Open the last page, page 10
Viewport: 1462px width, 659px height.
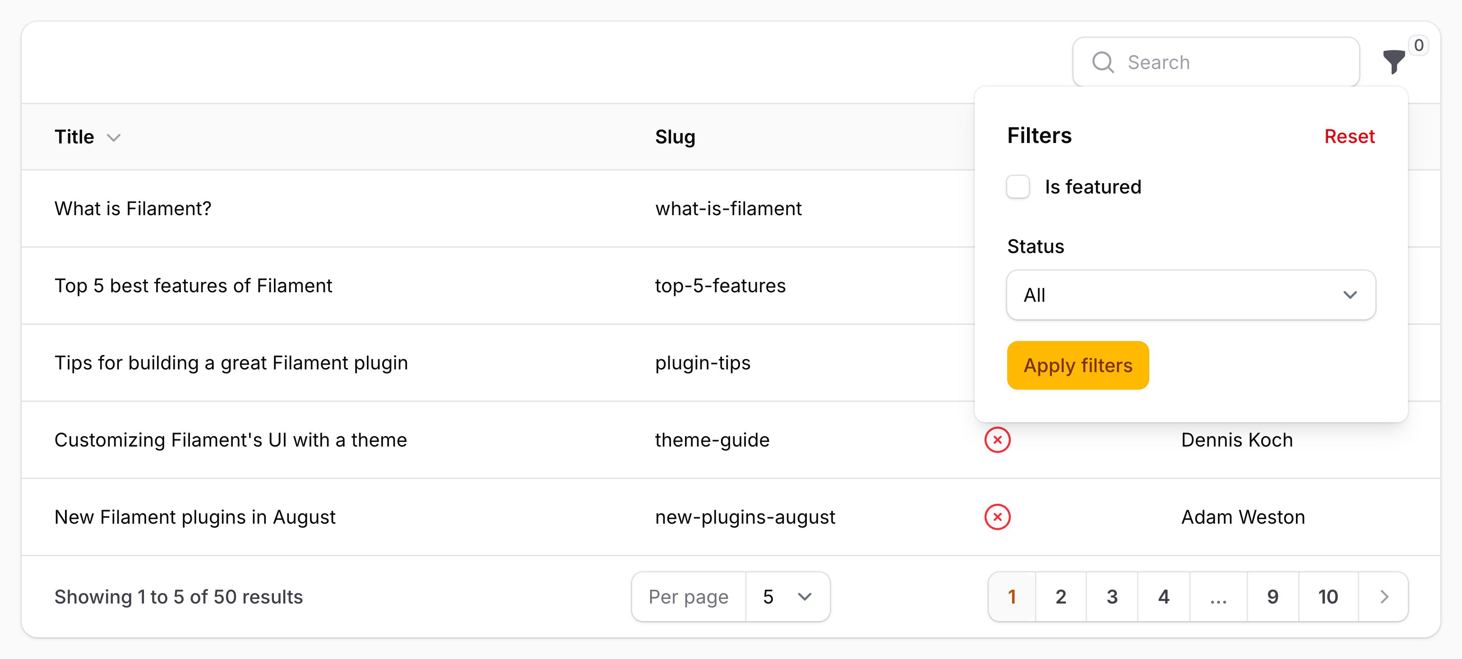[x=1328, y=597]
